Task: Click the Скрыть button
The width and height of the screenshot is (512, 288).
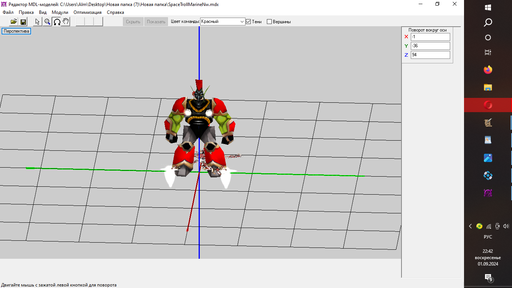Action: coord(133,22)
